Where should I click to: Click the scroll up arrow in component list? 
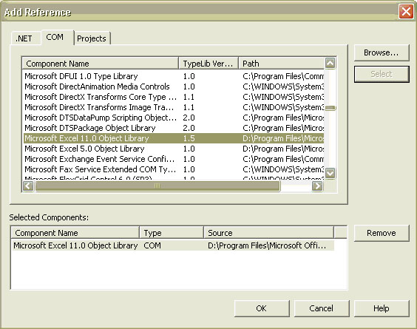(x=330, y=64)
